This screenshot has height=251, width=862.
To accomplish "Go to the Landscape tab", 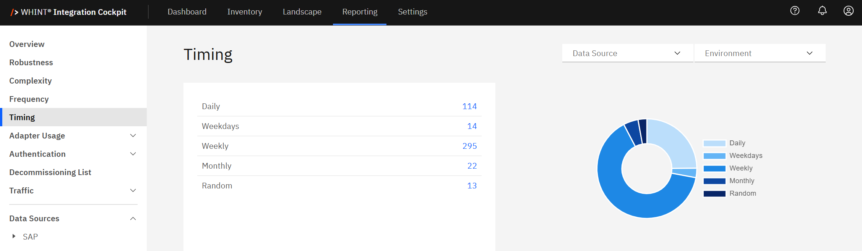I will coord(302,12).
